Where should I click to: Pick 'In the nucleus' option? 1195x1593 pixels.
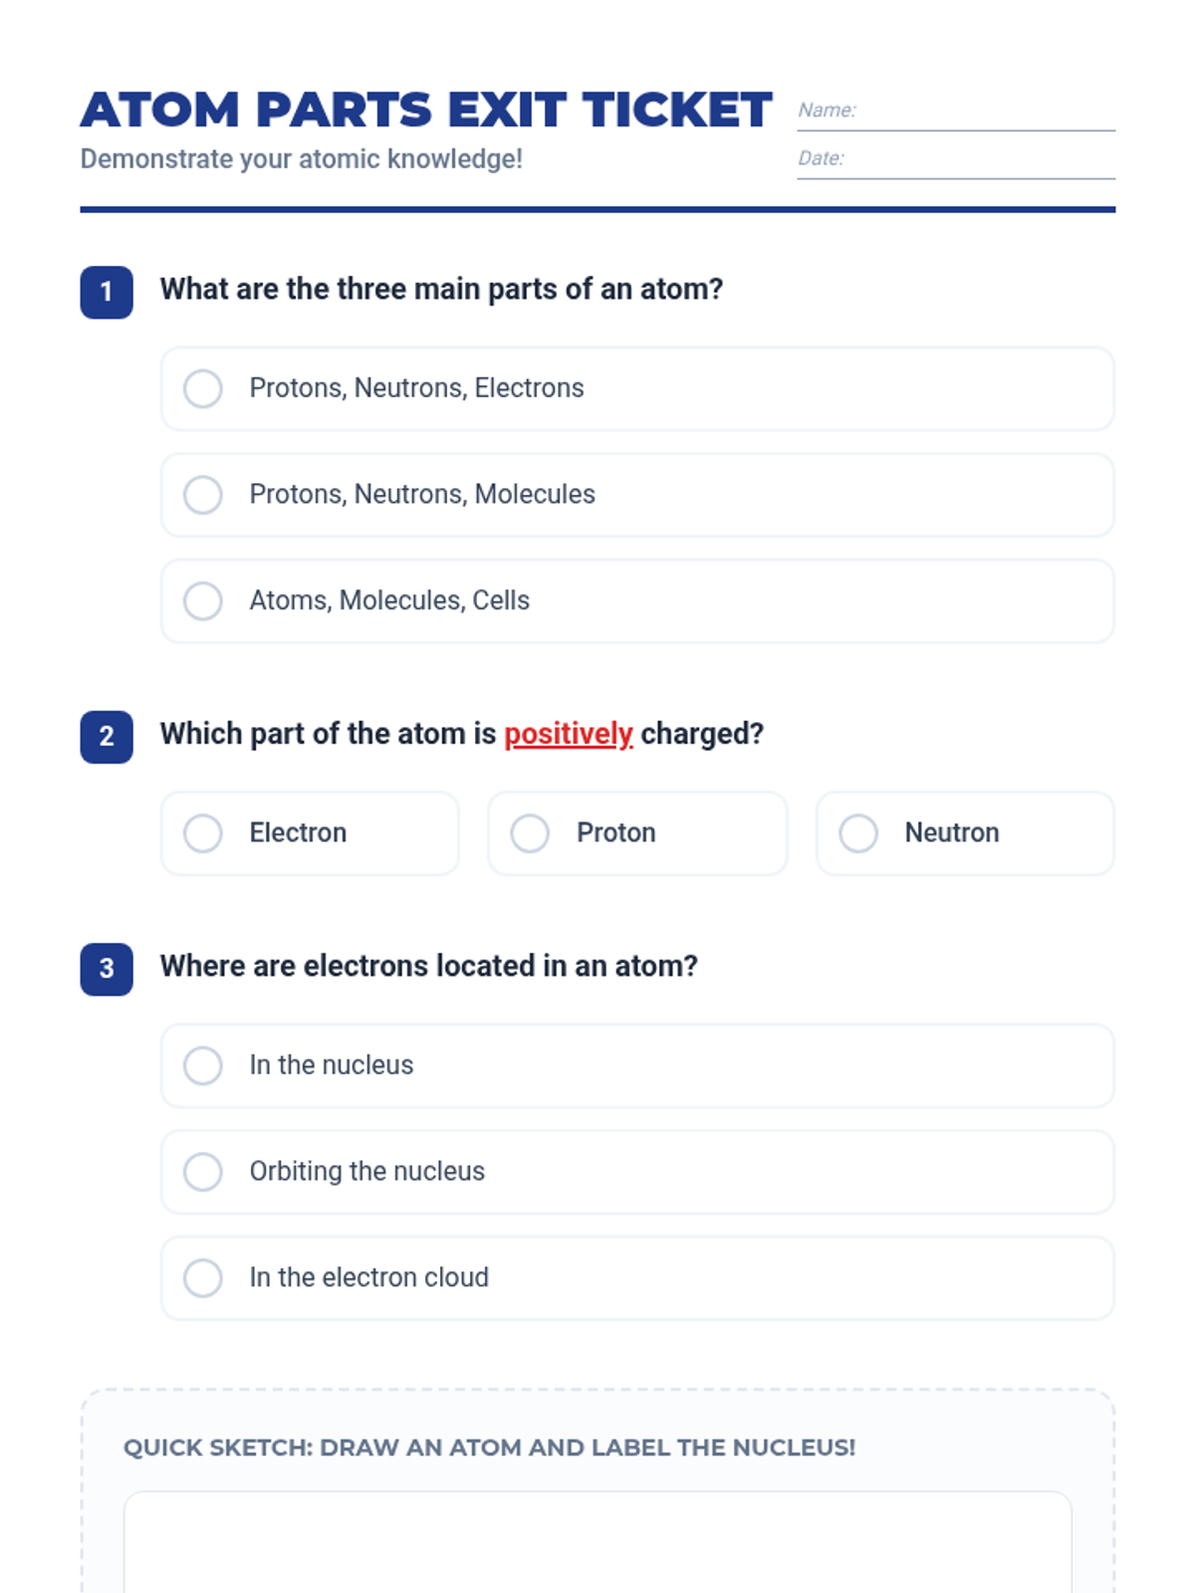[x=203, y=1065]
